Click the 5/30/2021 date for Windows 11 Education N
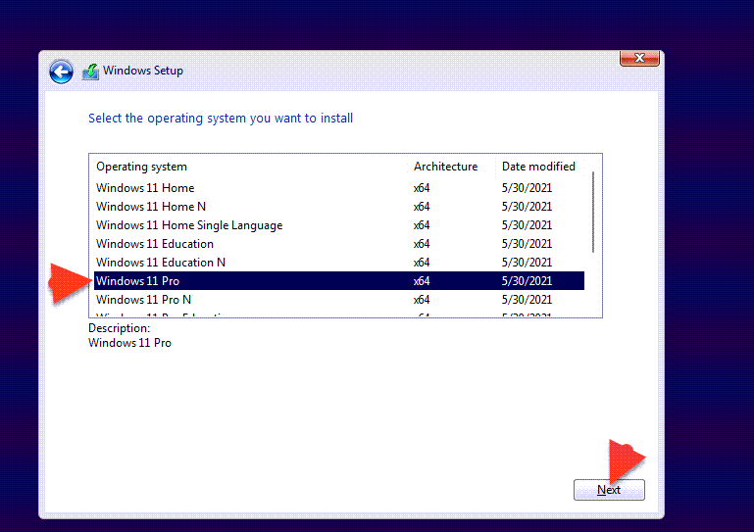Image resolution: width=754 pixels, height=532 pixels. [527, 263]
